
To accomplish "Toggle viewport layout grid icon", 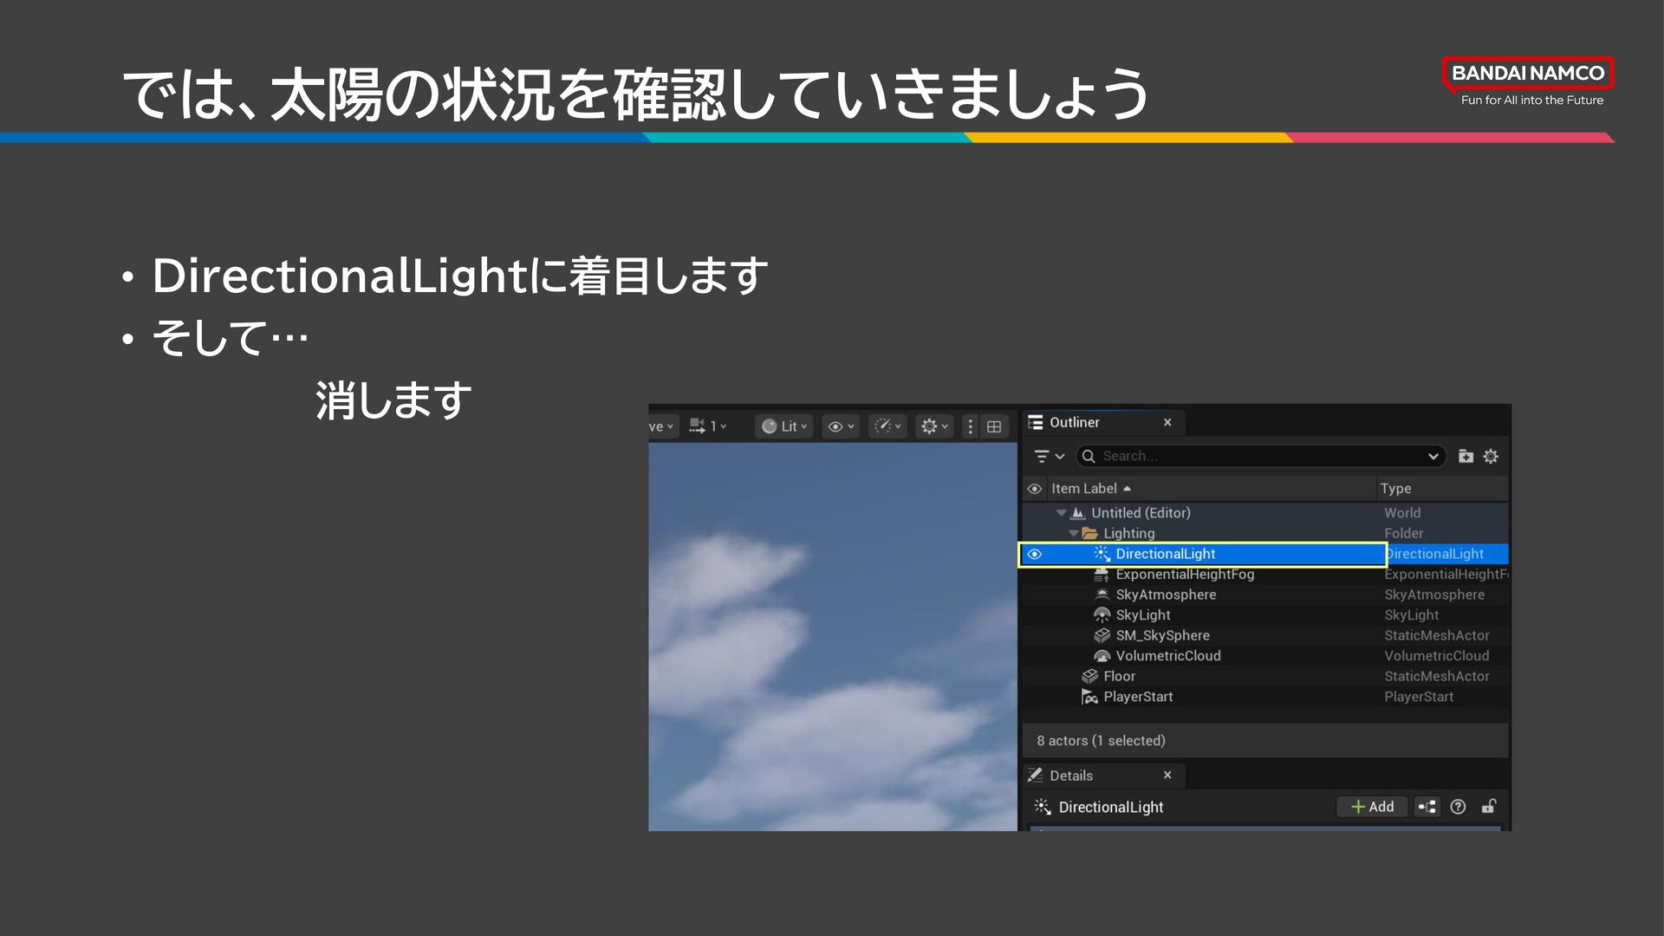I will [994, 426].
